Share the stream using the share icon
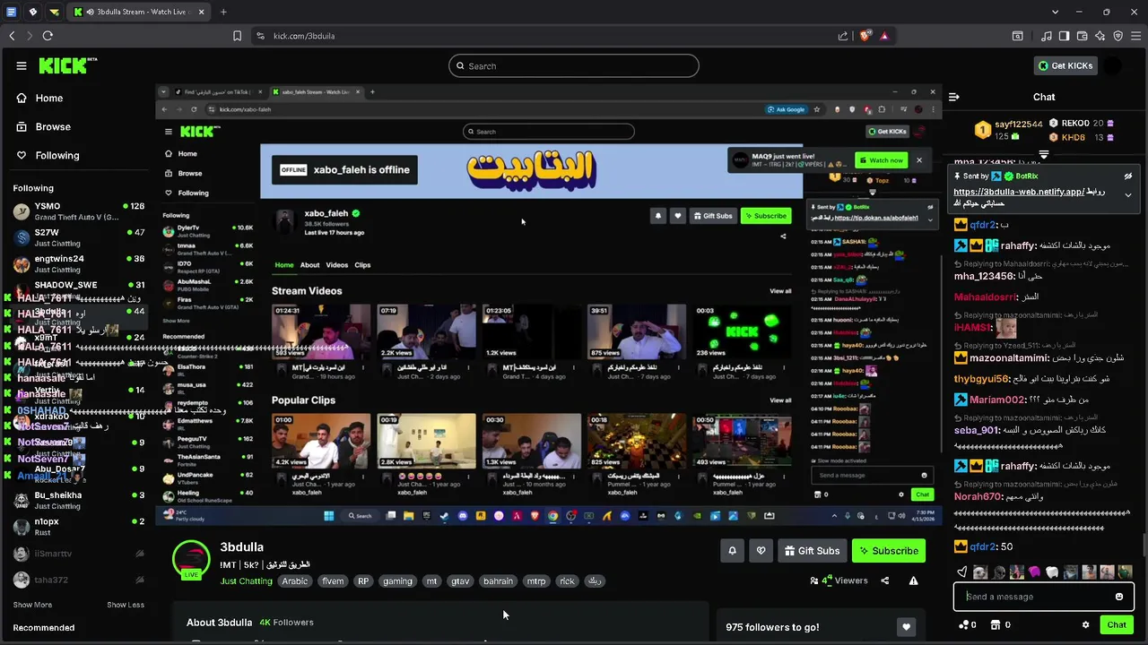 tap(885, 580)
